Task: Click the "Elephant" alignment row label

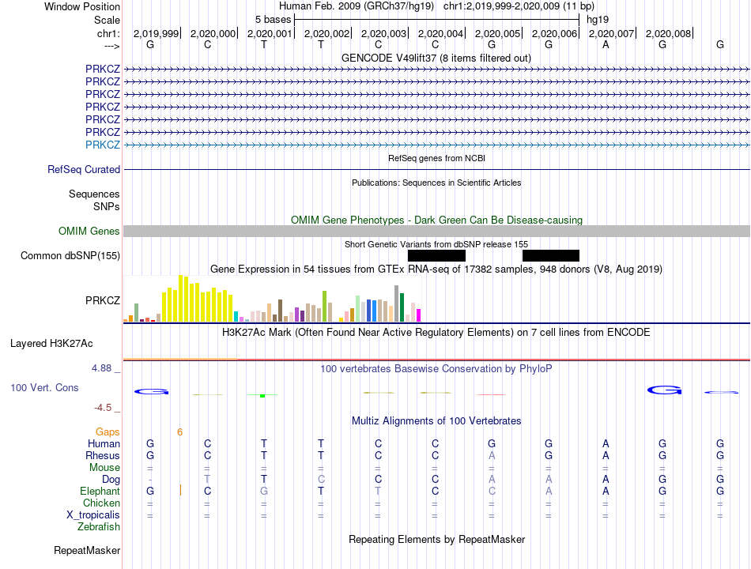Action: pyautogui.click(x=100, y=492)
